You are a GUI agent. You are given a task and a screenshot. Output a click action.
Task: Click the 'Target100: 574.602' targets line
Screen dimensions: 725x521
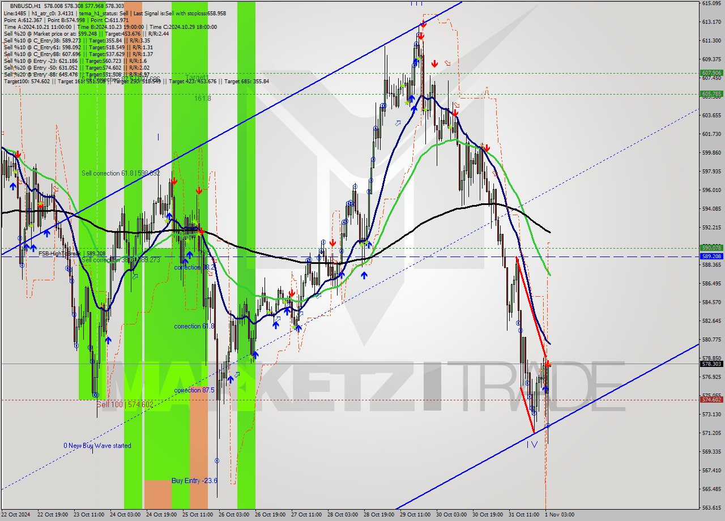click(x=136, y=81)
